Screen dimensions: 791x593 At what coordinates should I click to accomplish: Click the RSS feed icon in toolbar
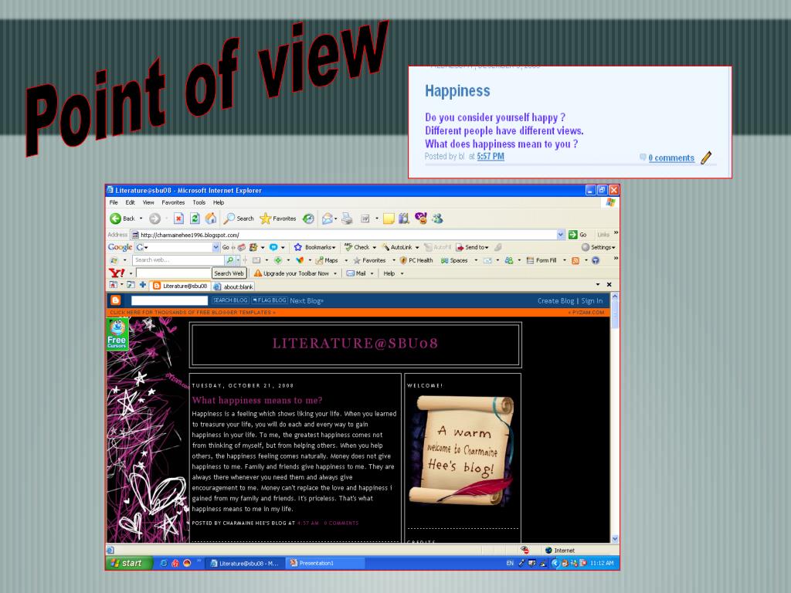pos(575,260)
